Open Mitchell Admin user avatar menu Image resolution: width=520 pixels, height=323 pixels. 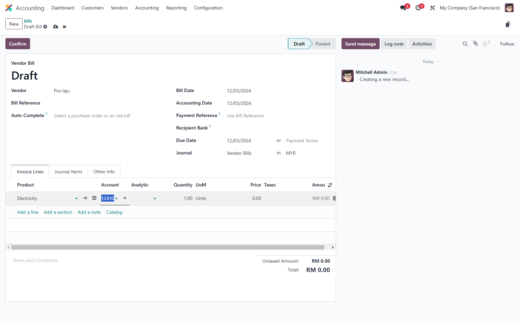tap(509, 8)
